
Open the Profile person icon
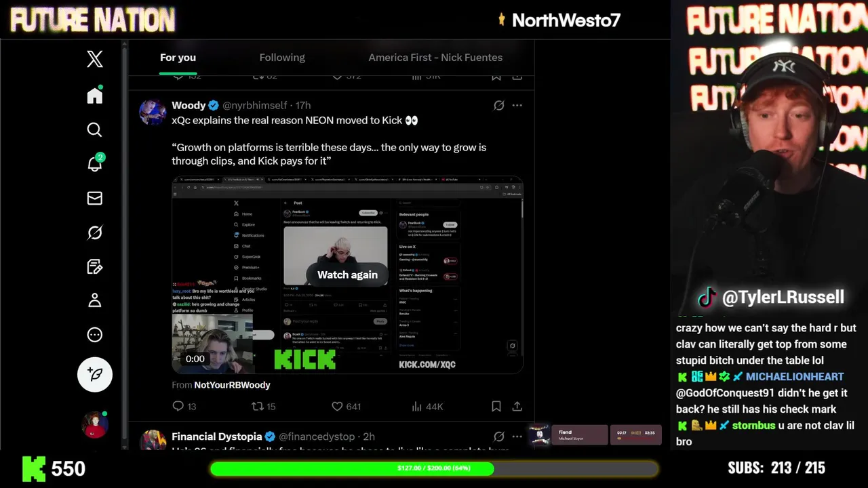(95, 300)
